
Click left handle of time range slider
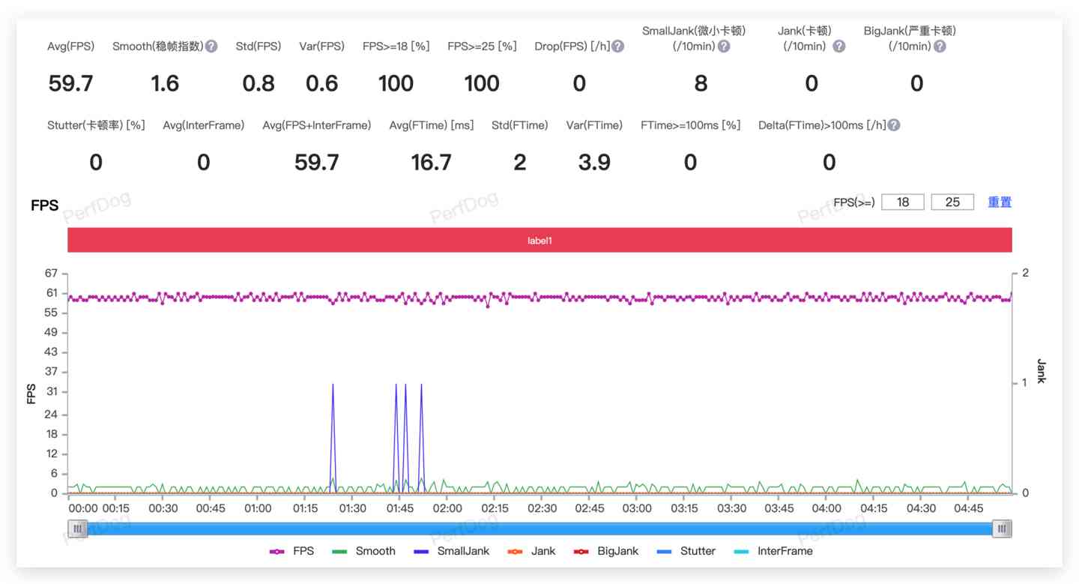pos(77,529)
